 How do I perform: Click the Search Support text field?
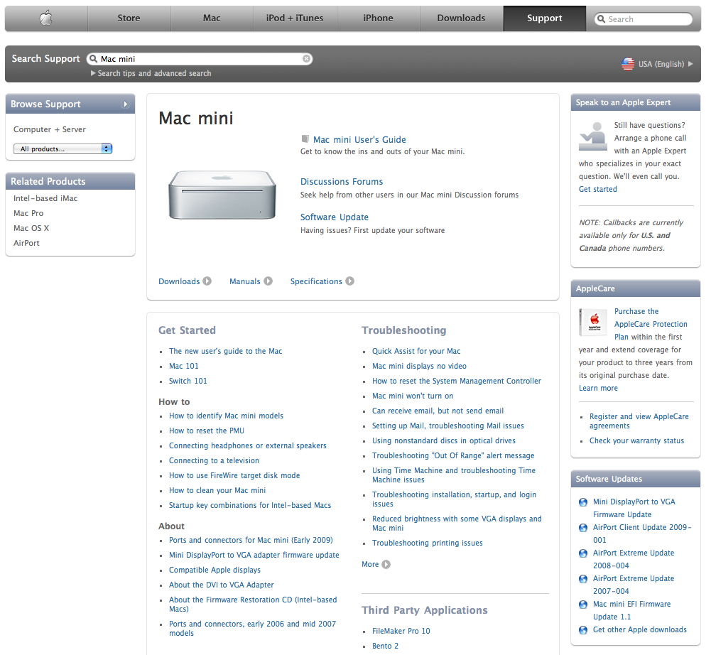click(200, 58)
